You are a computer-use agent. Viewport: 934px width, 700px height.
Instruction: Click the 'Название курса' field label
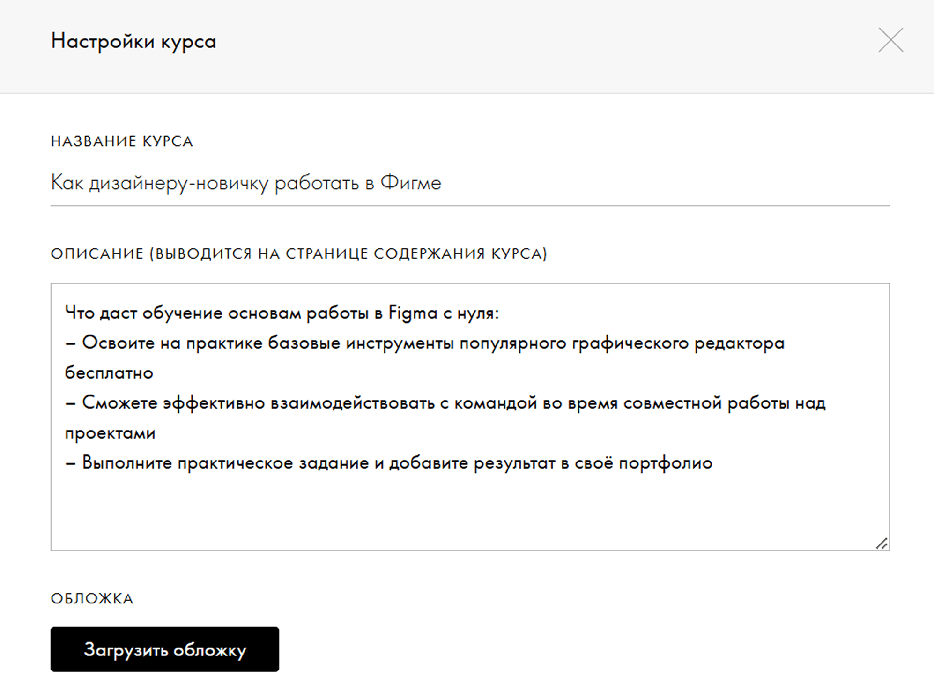pos(122,141)
